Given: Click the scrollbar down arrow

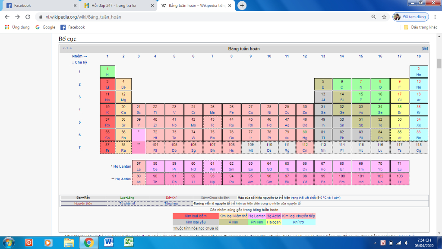Looking at the screenshot, I should (x=439, y=233).
